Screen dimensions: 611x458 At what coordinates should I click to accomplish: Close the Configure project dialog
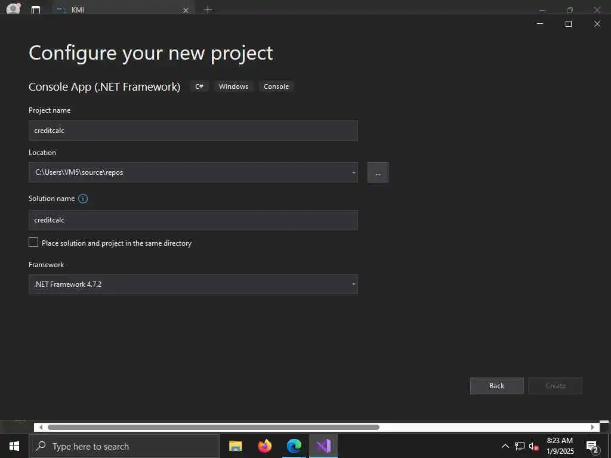tap(597, 24)
